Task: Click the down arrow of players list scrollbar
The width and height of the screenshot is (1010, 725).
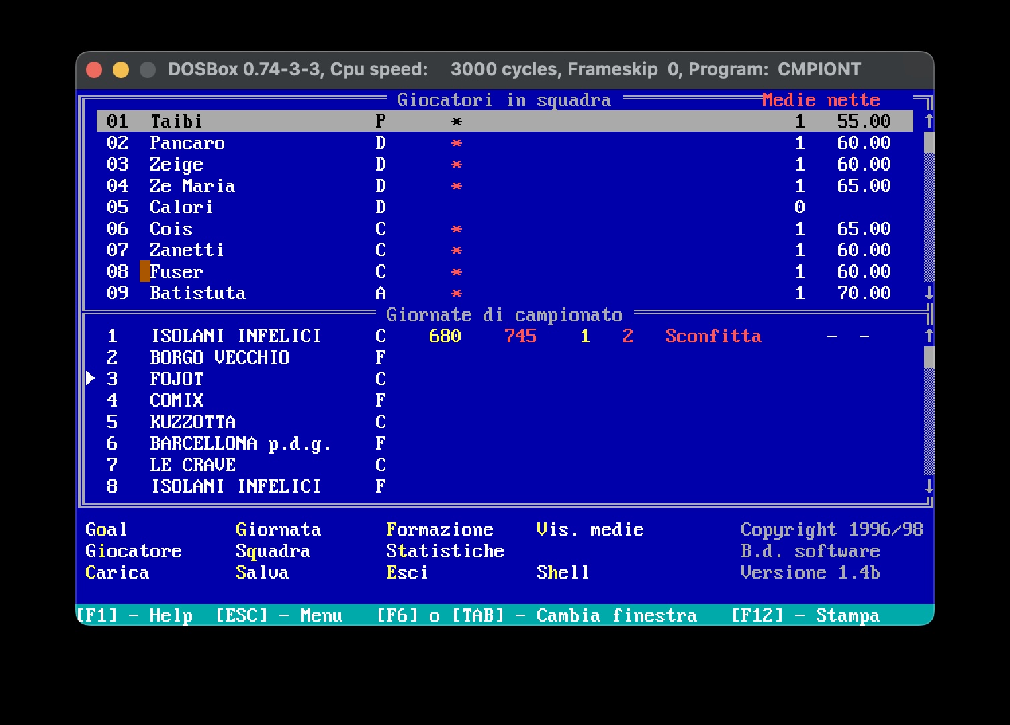Action: [x=929, y=293]
